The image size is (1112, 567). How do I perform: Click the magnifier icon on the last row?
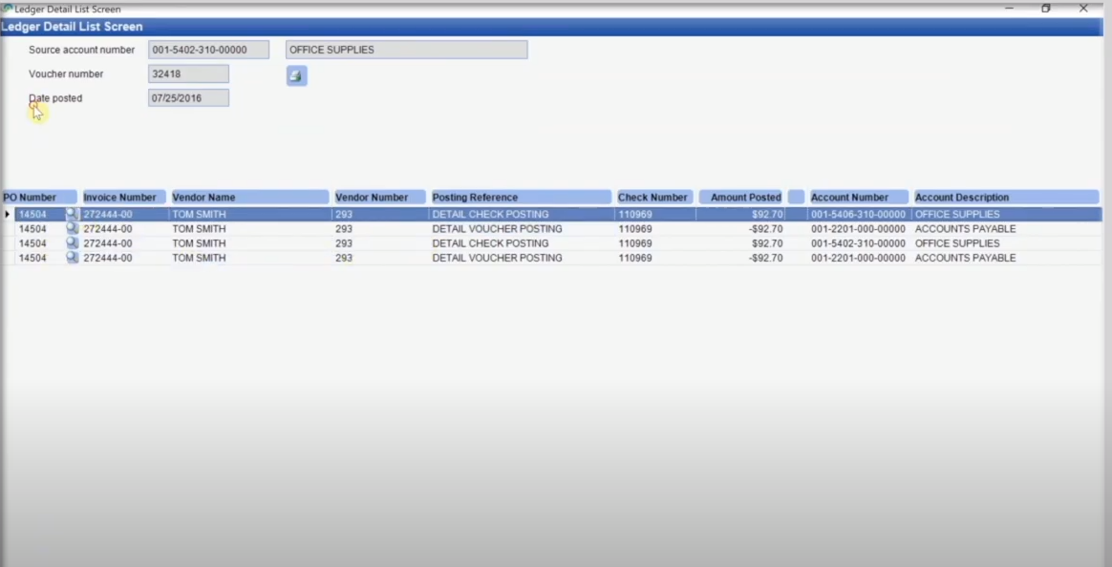(73, 257)
